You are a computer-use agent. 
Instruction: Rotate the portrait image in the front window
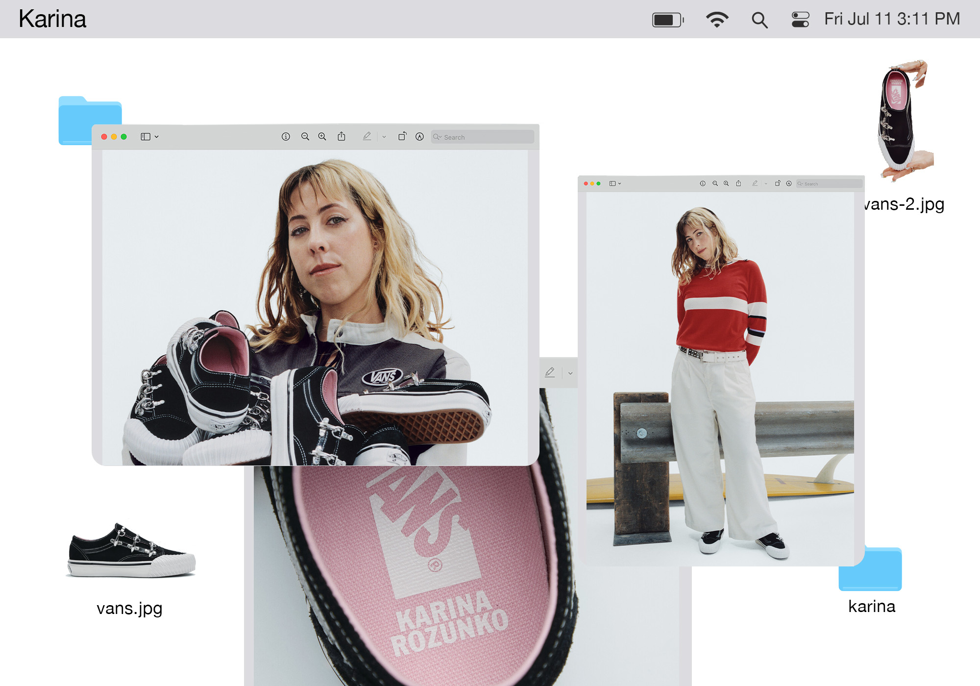402,136
